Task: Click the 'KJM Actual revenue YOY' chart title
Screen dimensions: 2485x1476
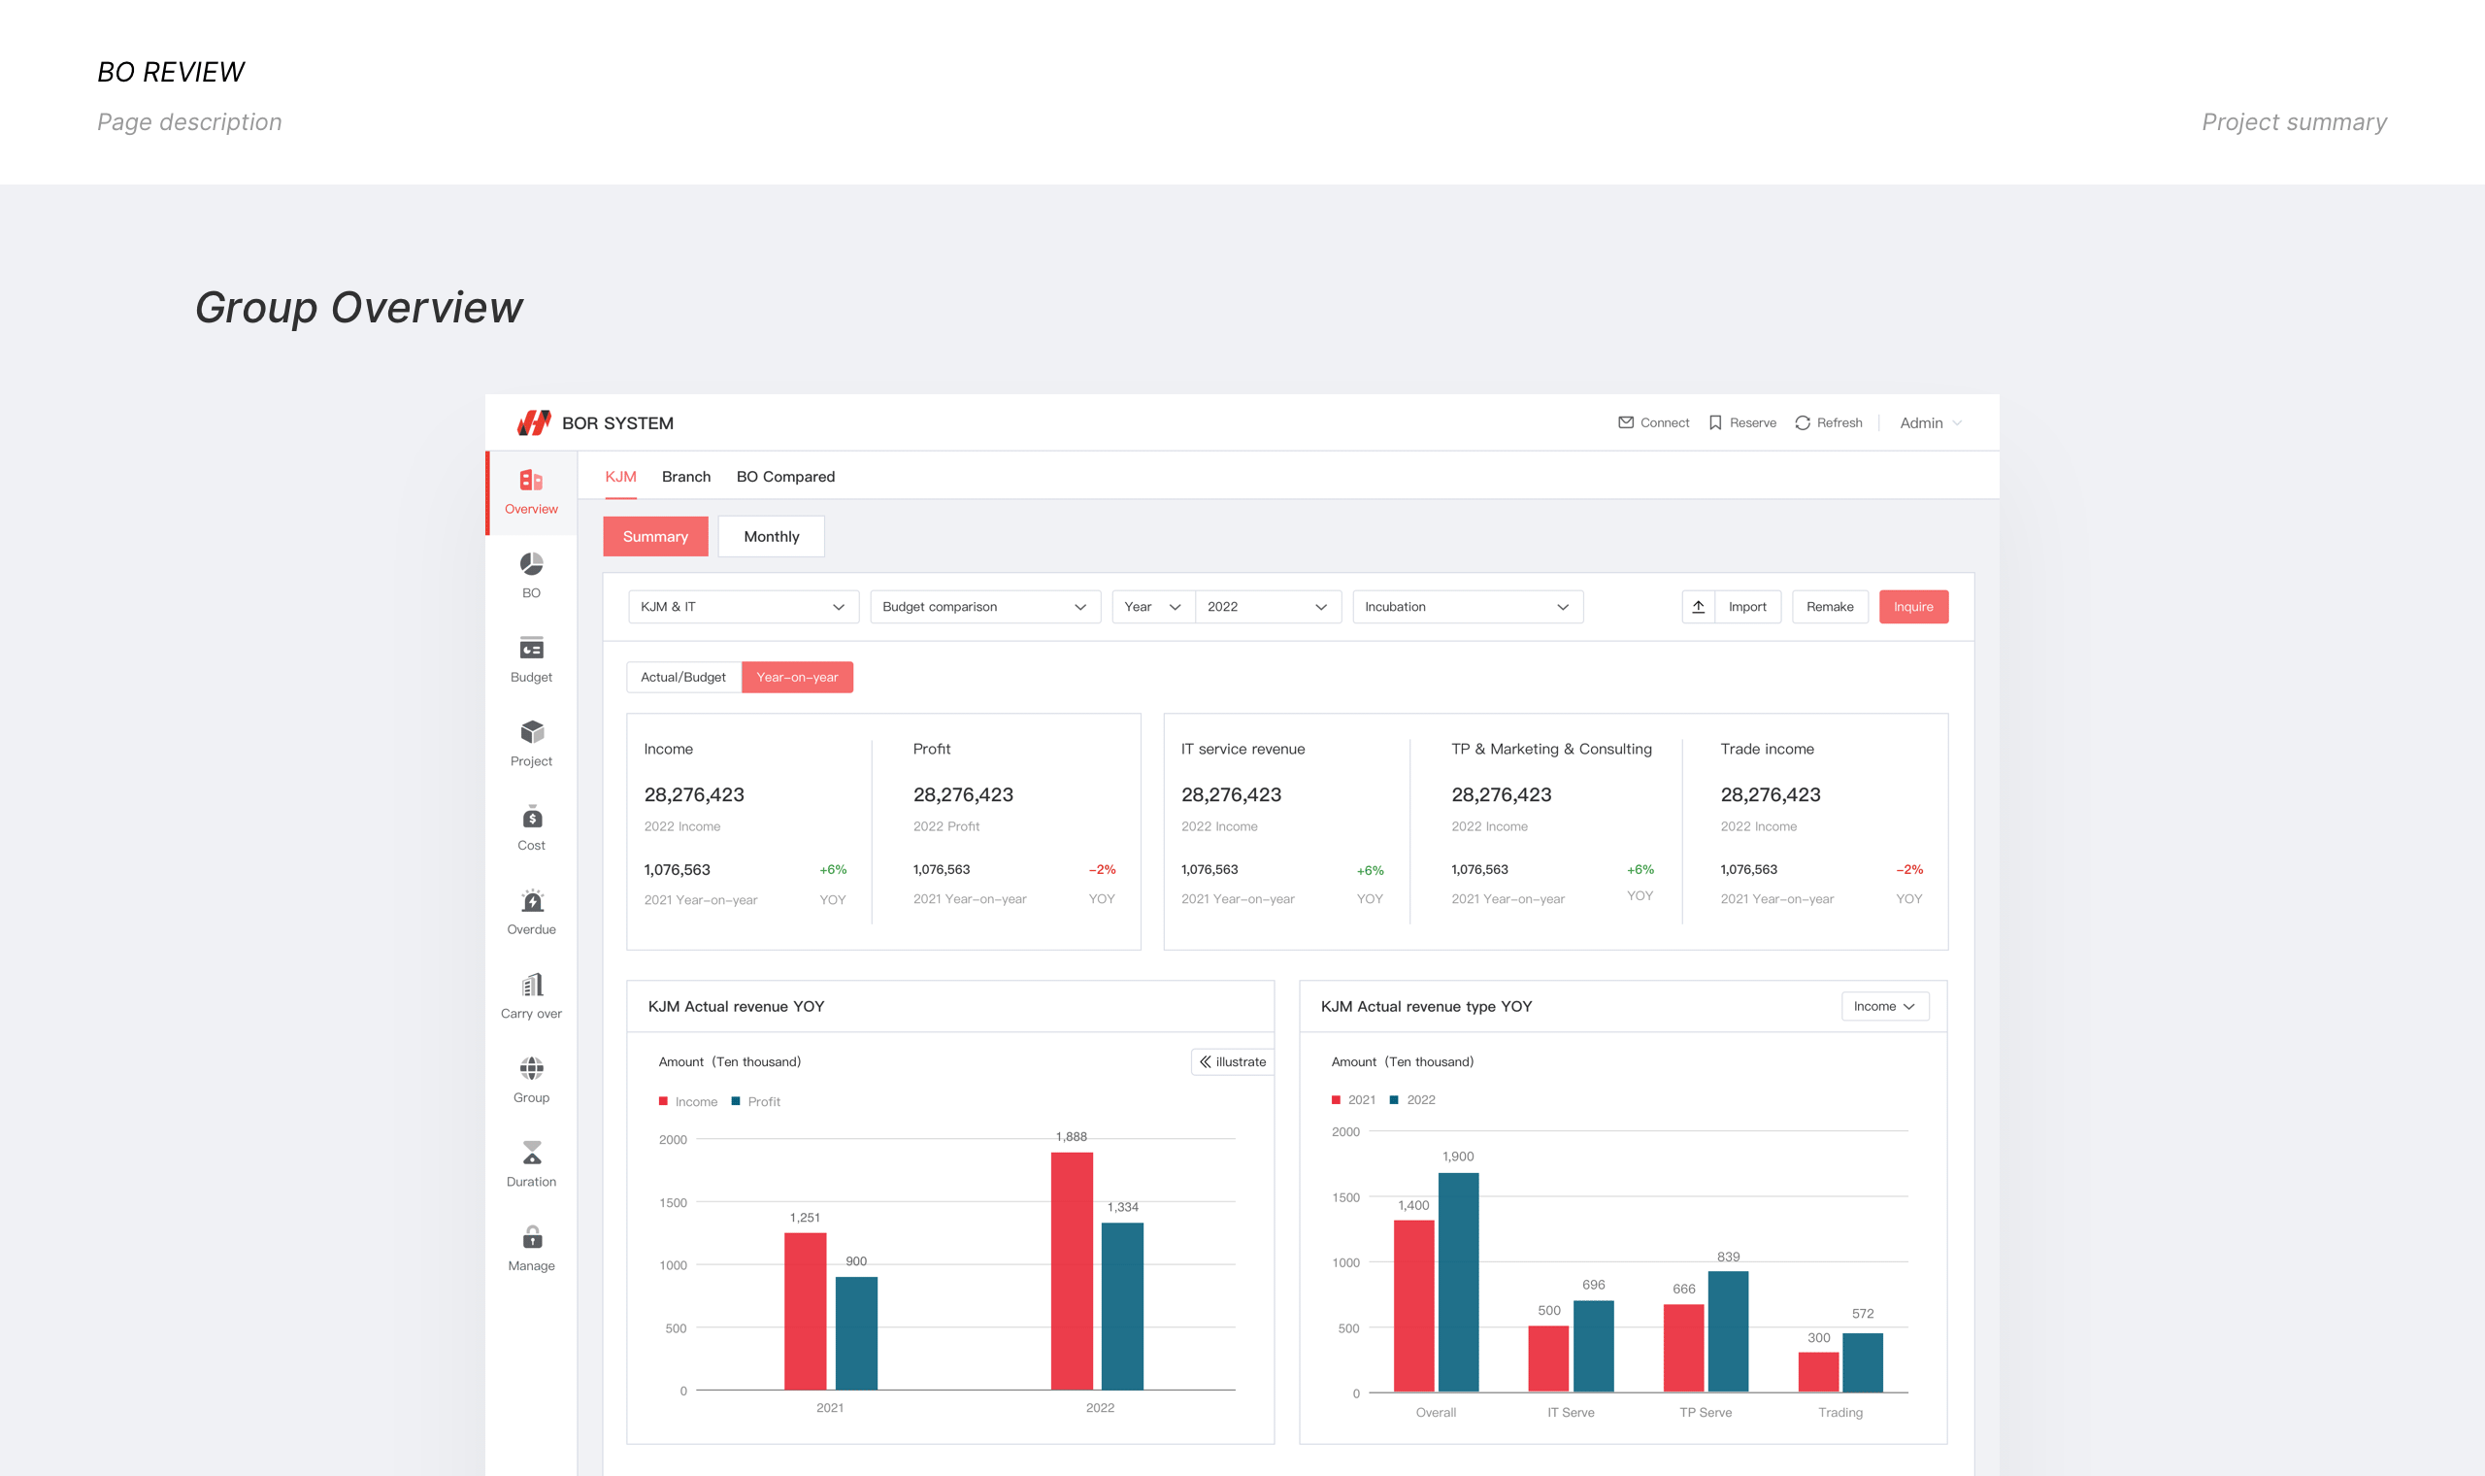Action: point(737,1007)
